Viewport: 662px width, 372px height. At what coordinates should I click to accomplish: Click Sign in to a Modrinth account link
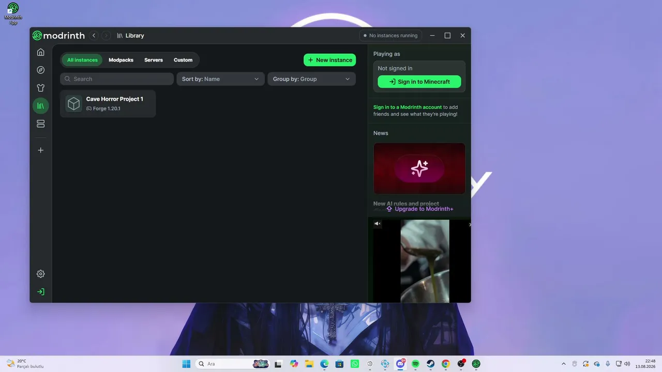pyautogui.click(x=408, y=107)
